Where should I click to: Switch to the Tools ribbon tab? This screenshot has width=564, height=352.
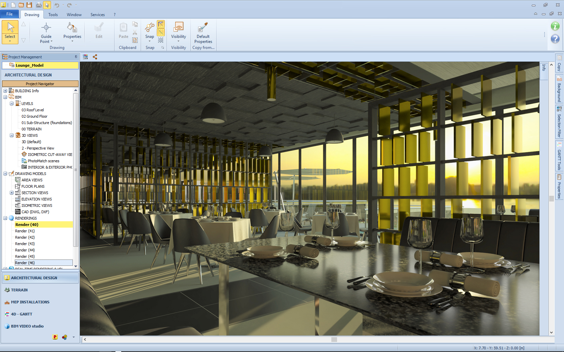[53, 15]
